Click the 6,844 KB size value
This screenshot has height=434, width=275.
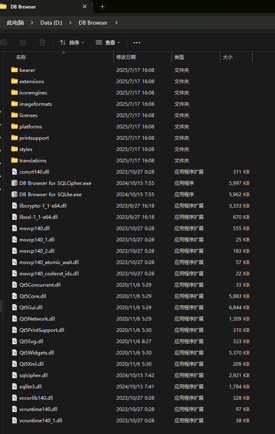click(239, 307)
